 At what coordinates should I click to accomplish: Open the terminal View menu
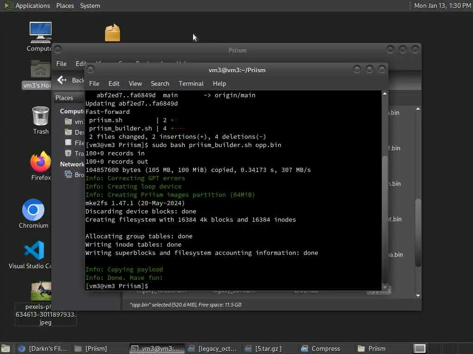click(135, 83)
